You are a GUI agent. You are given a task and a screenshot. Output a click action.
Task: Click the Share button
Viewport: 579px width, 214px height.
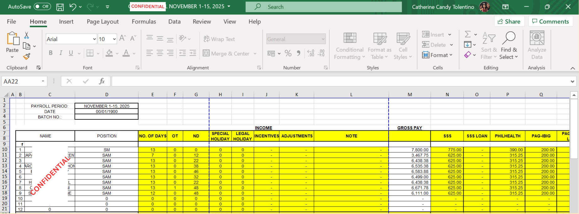(509, 22)
